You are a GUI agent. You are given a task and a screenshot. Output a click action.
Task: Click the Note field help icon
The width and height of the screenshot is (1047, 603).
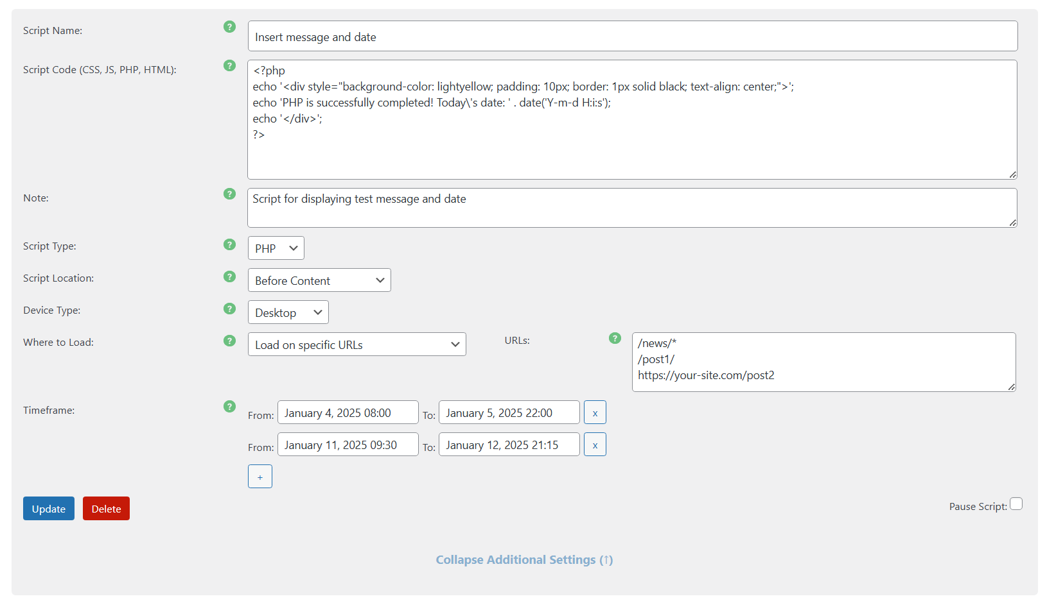pyautogui.click(x=229, y=194)
